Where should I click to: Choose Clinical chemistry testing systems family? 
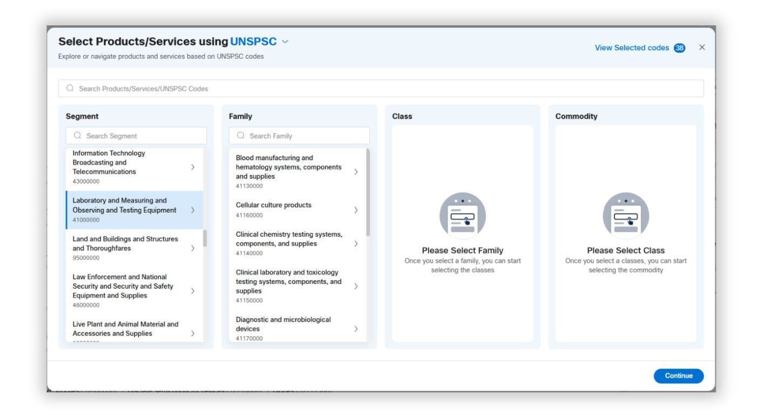289,243
